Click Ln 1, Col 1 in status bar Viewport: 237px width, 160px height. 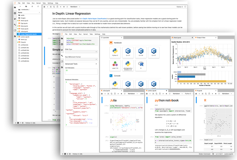click(x=219, y=154)
